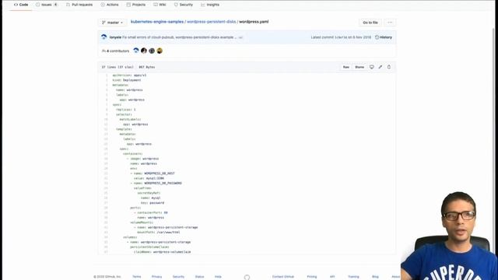The height and width of the screenshot is (280, 498).
Task: Open the Wiki tab
Action: (x=160, y=5)
